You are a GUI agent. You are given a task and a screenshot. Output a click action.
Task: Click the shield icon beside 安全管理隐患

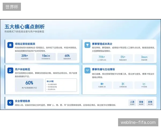pyautogui.click(x=10, y=103)
